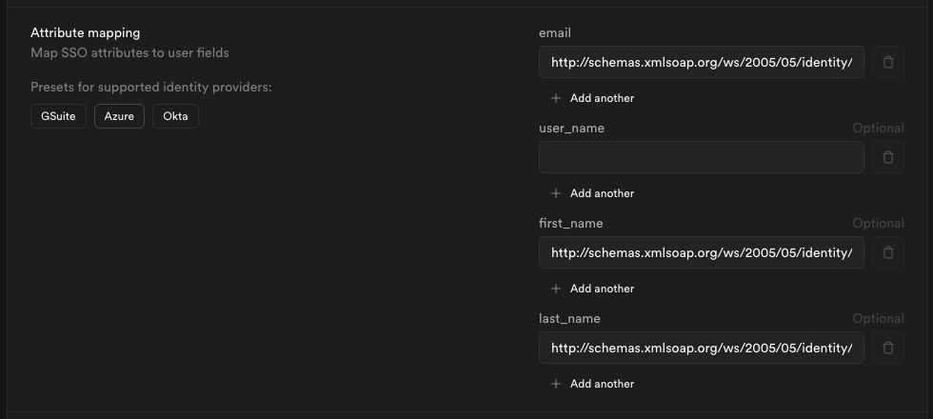Click into the empty user_name input
This screenshot has width=933, height=419.
(x=701, y=157)
